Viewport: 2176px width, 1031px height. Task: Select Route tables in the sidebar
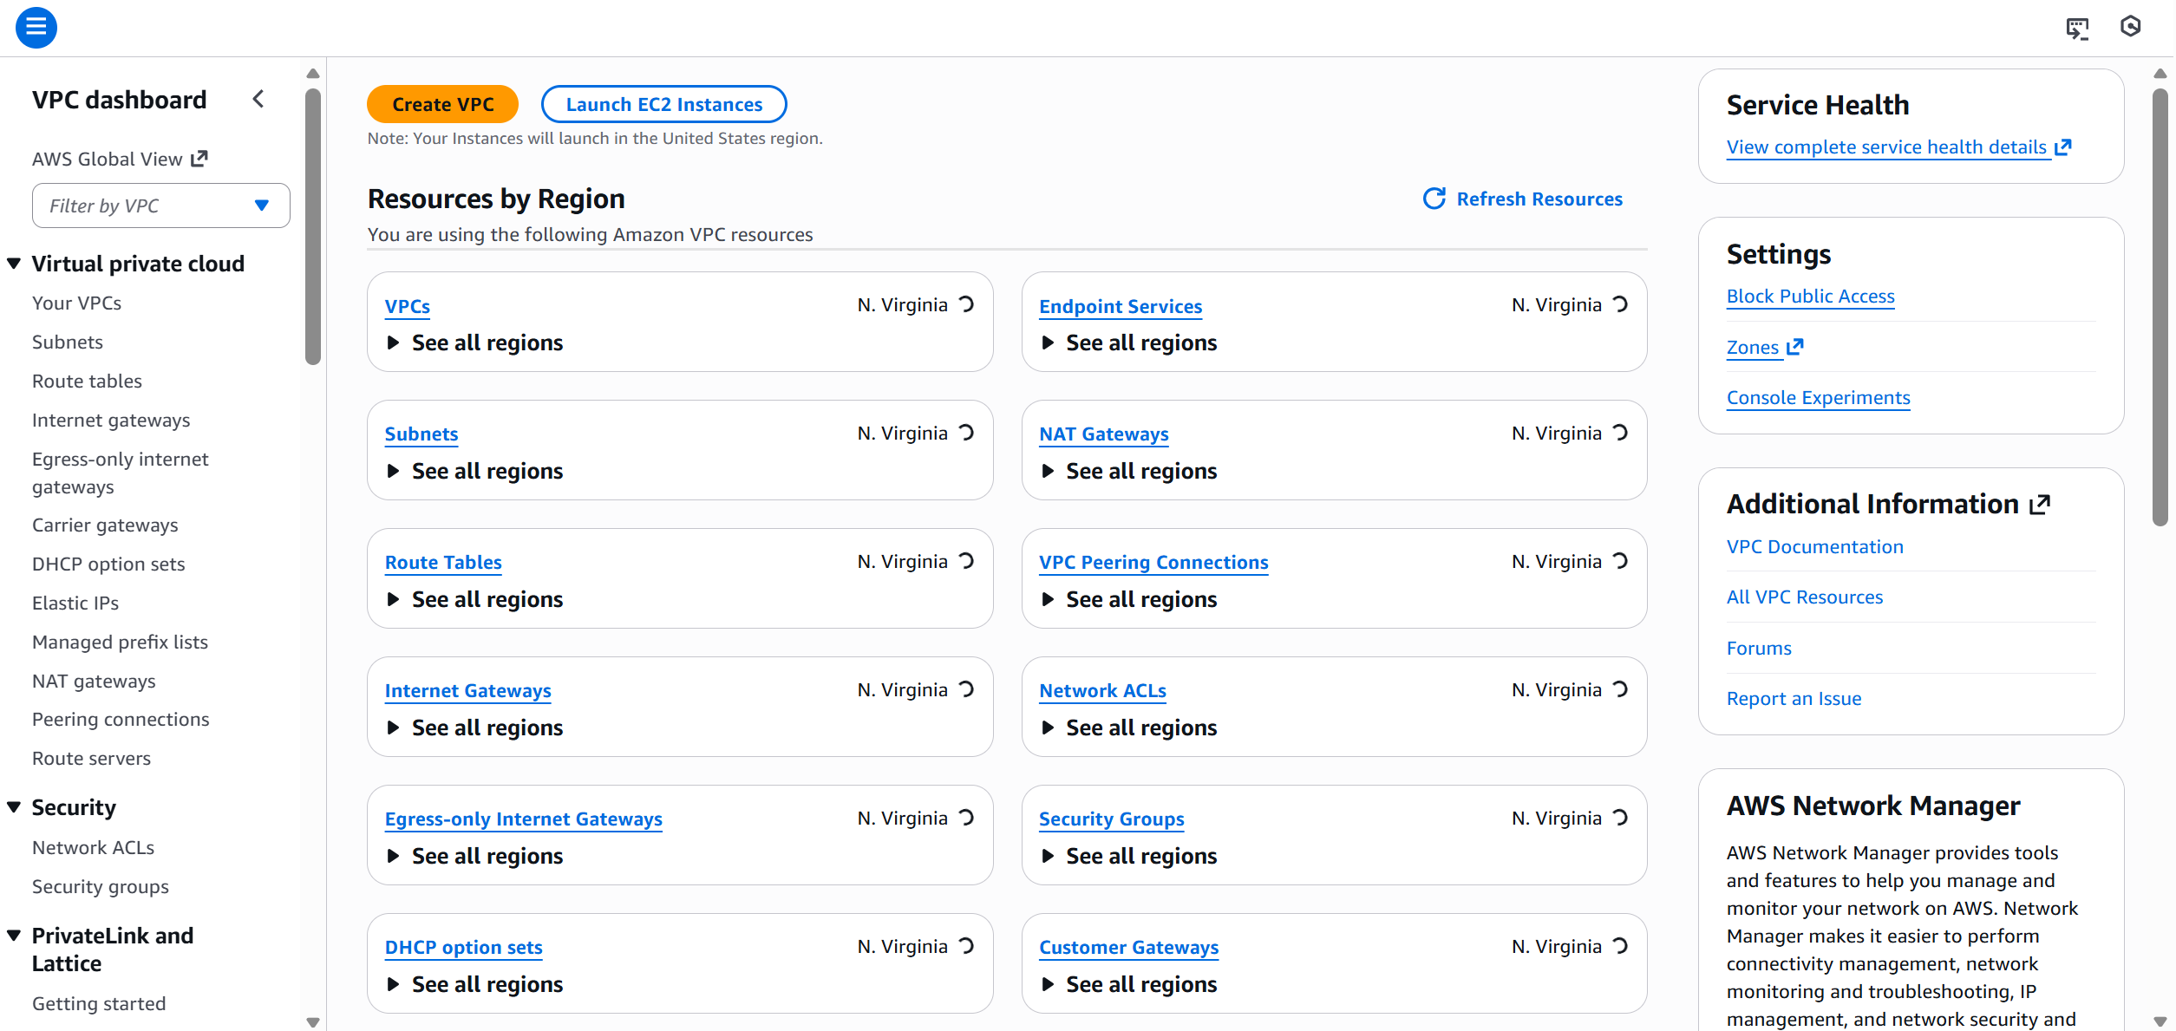87,382
